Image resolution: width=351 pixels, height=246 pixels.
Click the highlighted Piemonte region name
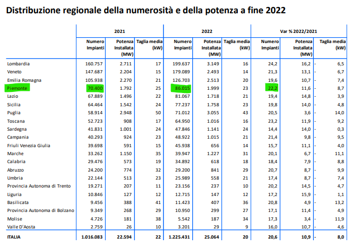pyautogui.click(x=17, y=88)
